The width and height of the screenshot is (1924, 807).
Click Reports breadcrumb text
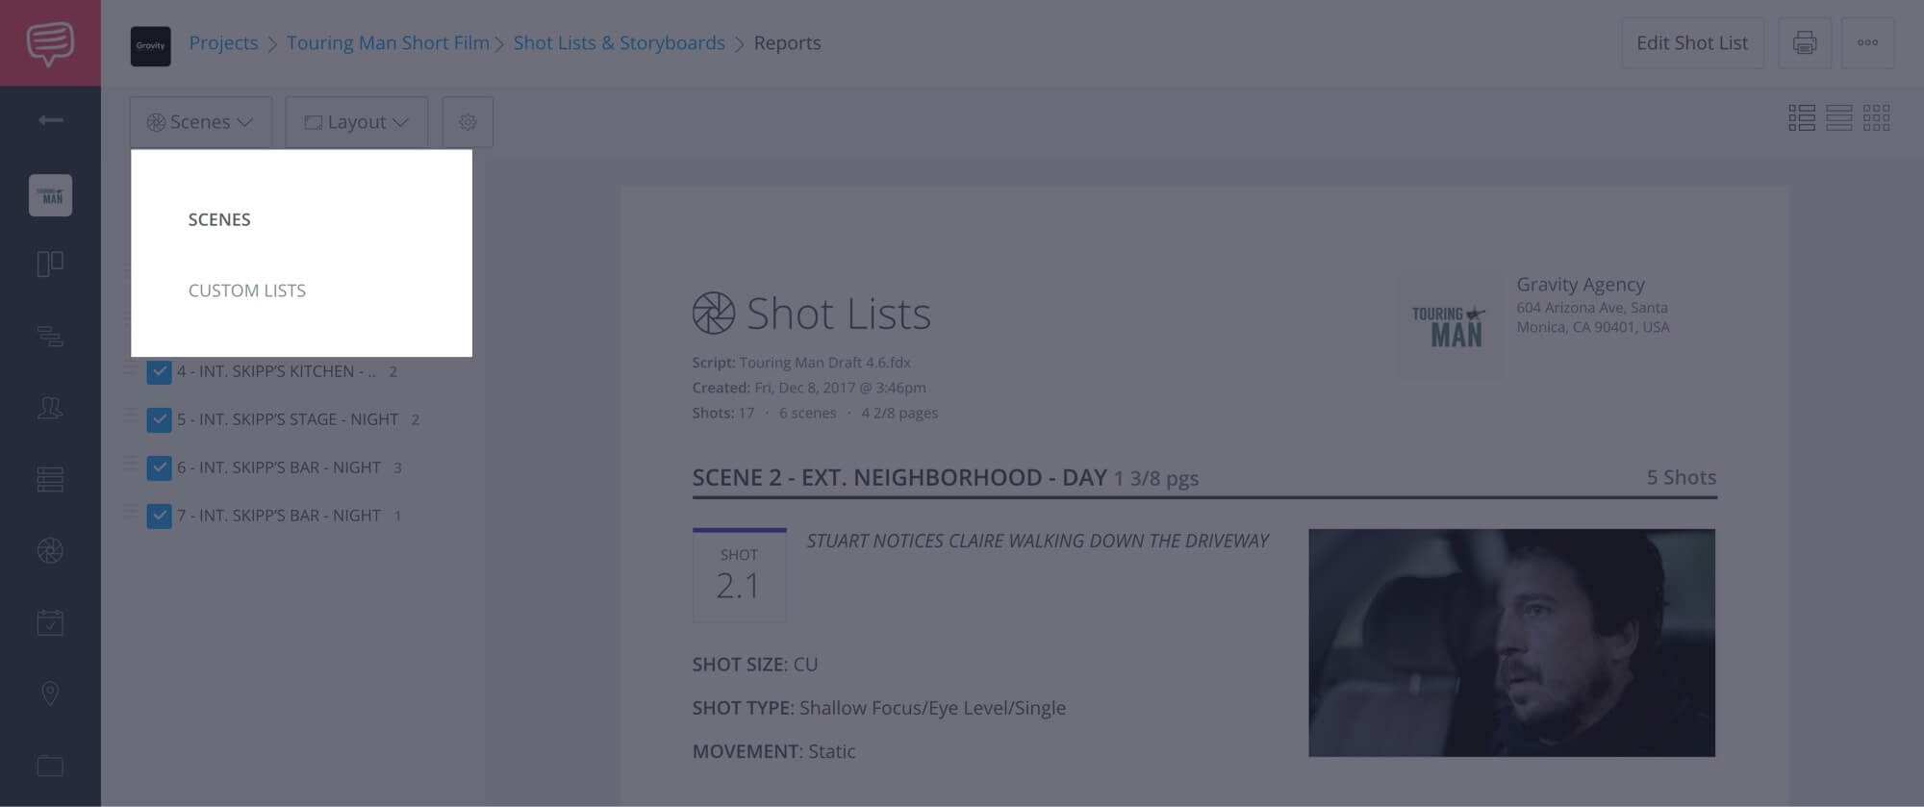pos(787,43)
